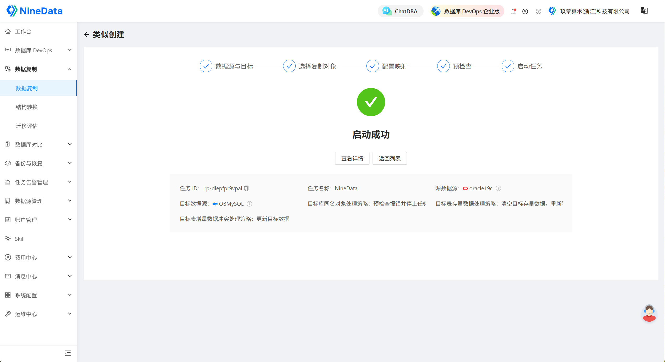This screenshot has width=665, height=362.
Task: Click the back arrow next to 类似创建
Action: point(86,35)
